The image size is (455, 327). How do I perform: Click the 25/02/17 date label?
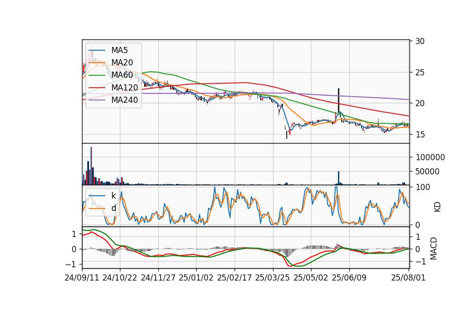(x=235, y=278)
